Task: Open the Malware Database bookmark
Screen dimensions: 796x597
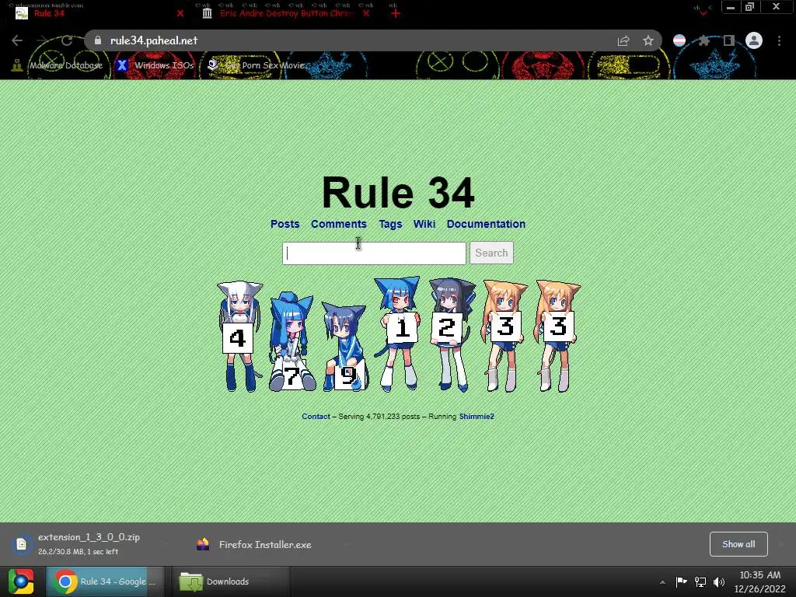Action: pyautogui.click(x=58, y=65)
